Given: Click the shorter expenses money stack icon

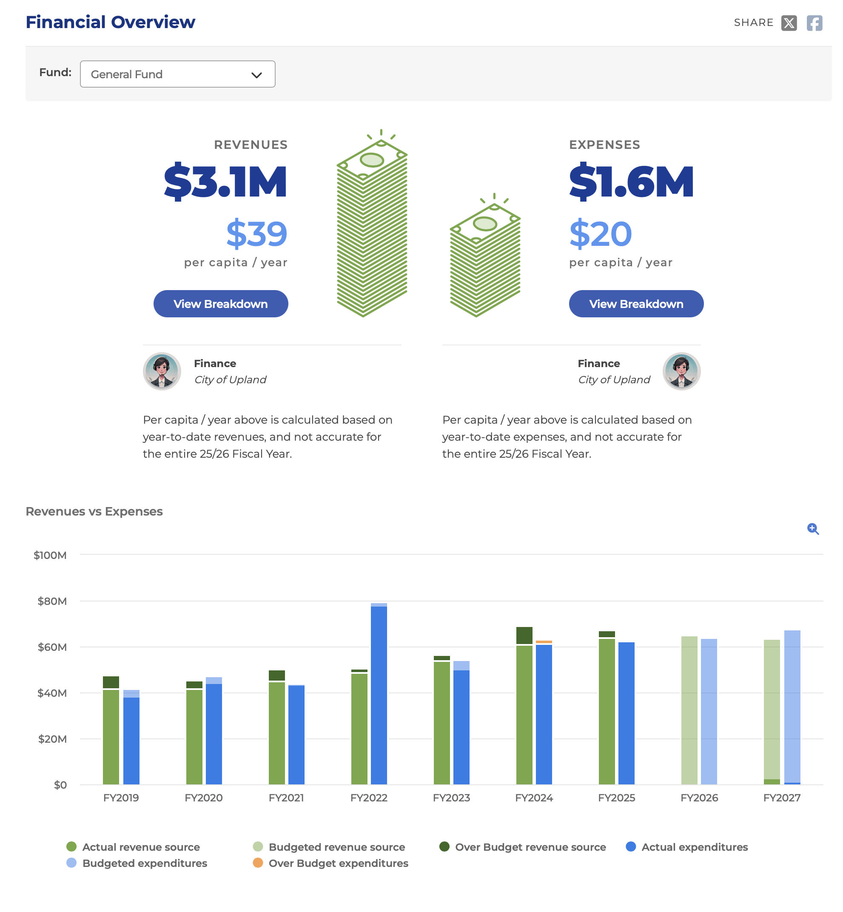Looking at the screenshot, I should [x=485, y=255].
